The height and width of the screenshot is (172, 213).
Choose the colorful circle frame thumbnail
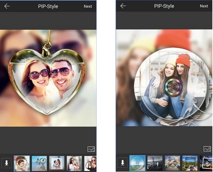172,163
